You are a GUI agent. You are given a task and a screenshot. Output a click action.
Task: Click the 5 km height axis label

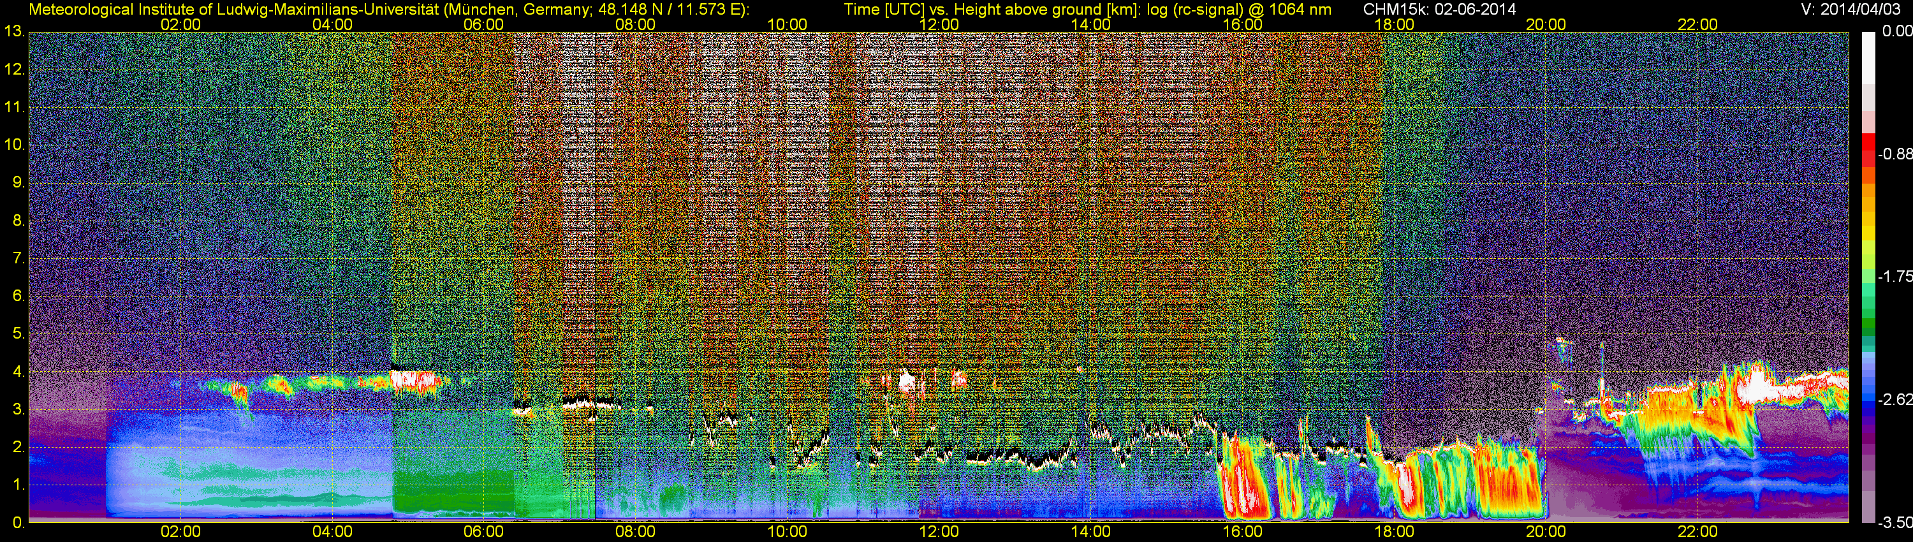(18, 334)
